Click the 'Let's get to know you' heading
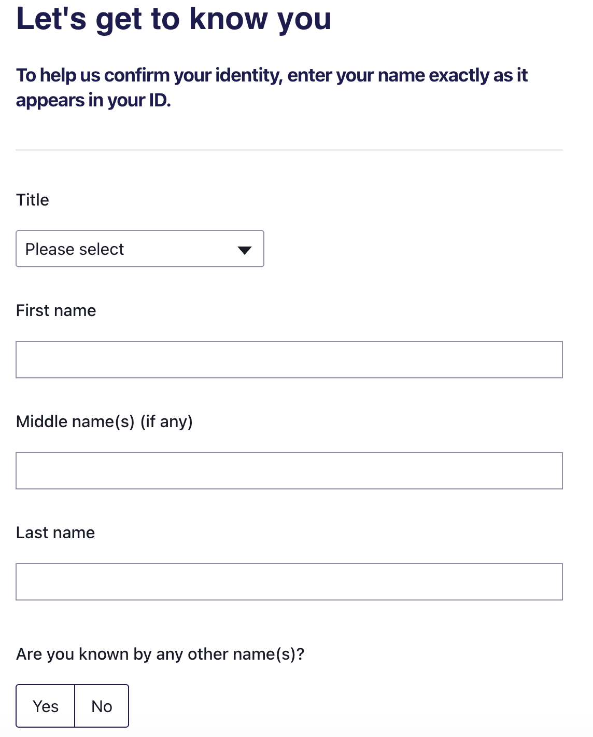Image resolution: width=593 pixels, height=737 pixels. (174, 19)
